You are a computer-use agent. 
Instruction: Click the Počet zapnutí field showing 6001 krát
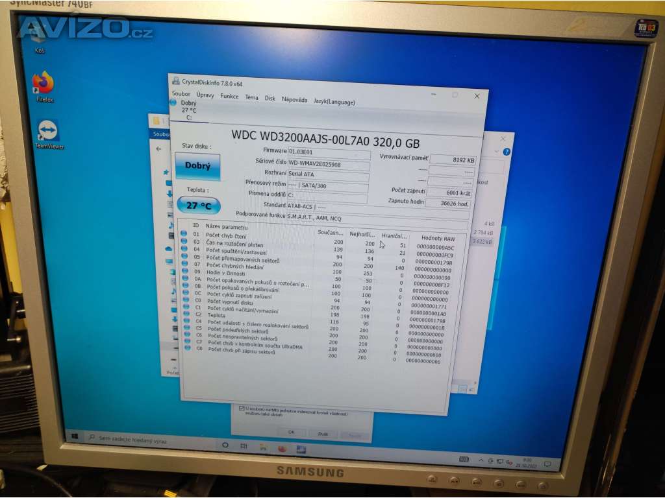click(x=449, y=193)
